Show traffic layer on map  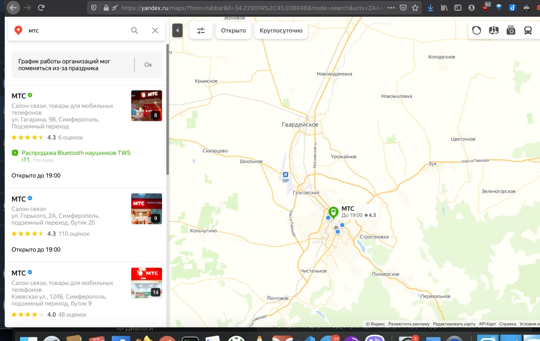tap(477, 30)
